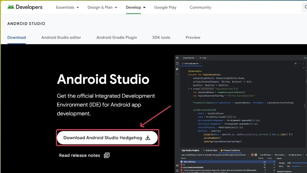Click the hamburger menu icon in the IDE screenshot
The height and width of the screenshot is (173, 307).
pyautogui.click(x=177, y=57)
